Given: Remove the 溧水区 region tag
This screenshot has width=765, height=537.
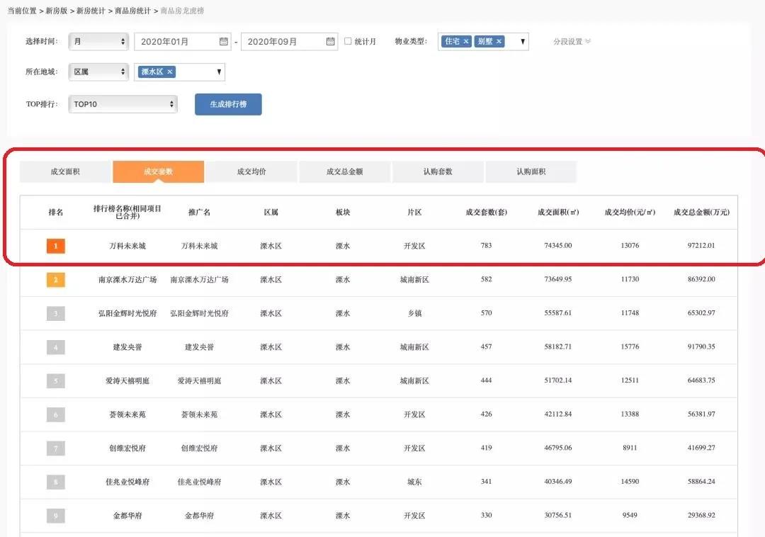Looking at the screenshot, I should [x=170, y=72].
